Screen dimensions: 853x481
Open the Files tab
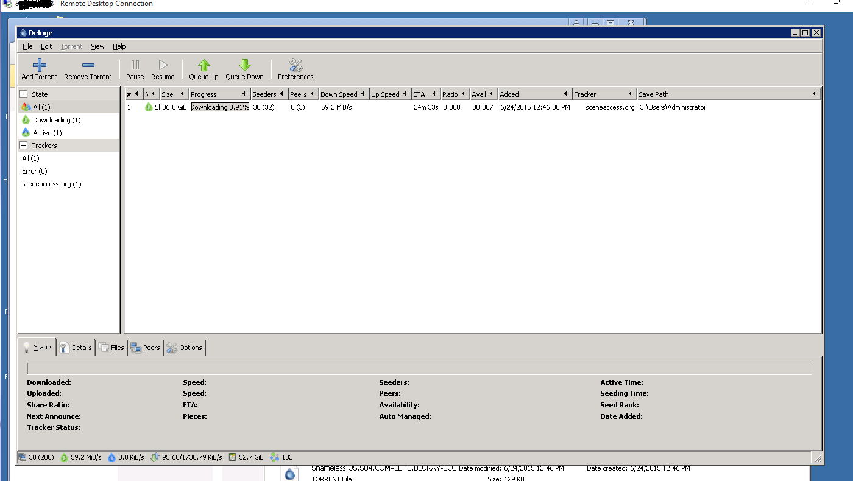[111, 348]
